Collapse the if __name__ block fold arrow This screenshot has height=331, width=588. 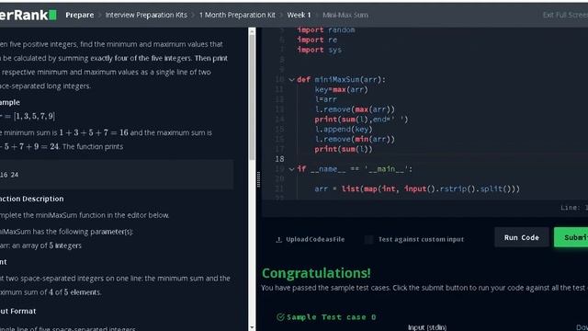tap(291, 169)
